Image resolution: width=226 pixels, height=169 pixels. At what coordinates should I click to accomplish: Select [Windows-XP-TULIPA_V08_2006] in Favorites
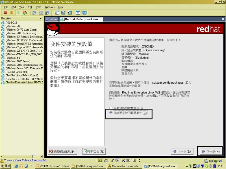[x=24, y=54]
